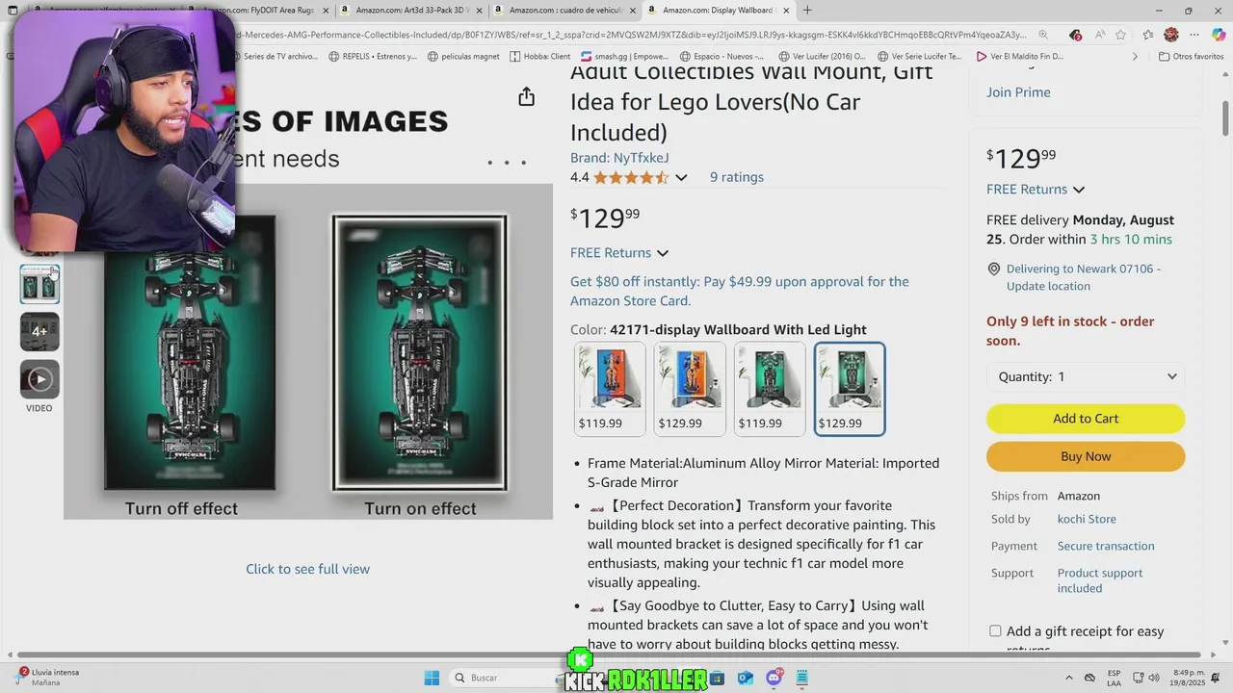Add page to favorites with star icon
This screenshot has height=693, width=1233.
pyautogui.click(x=1120, y=35)
